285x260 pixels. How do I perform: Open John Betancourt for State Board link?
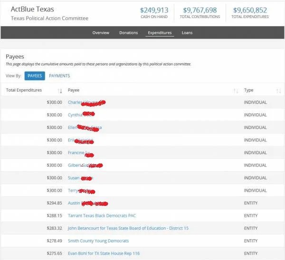pyautogui.click(x=128, y=228)
